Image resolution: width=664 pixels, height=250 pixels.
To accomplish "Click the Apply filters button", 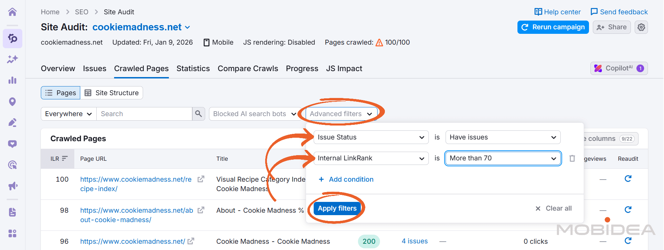I will click(x=337, y=209).
